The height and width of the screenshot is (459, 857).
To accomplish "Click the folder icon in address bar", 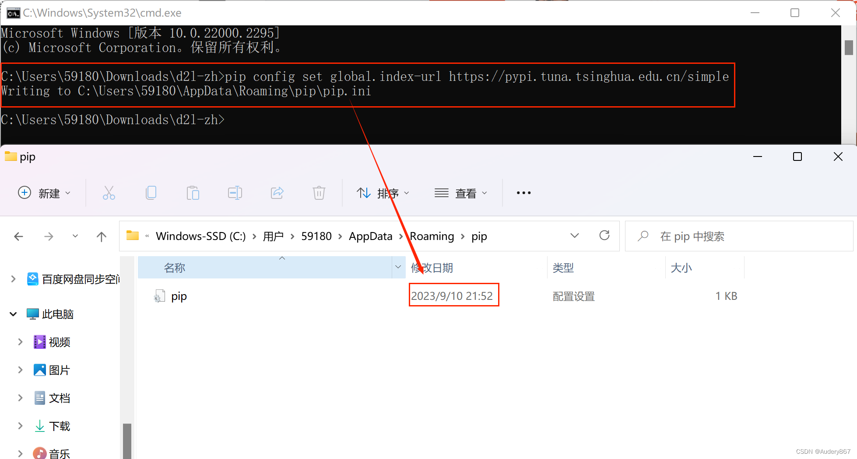I will point(133,236).
